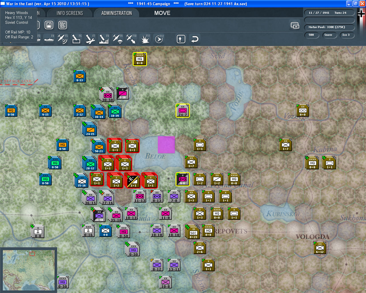Select the 50-21 unit stack
This screenshot has width=366, height=293.
[x=98, y=146]
